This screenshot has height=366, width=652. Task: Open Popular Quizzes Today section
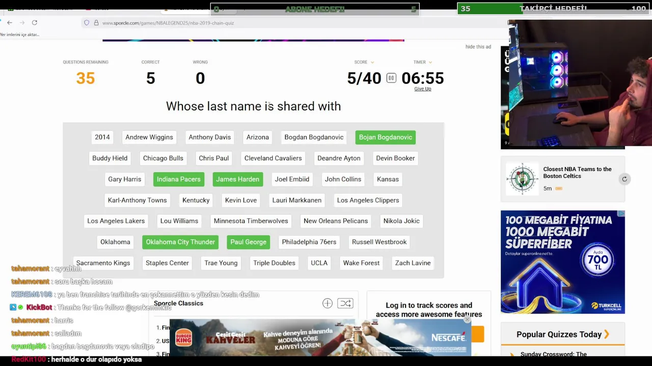(562, 334)
